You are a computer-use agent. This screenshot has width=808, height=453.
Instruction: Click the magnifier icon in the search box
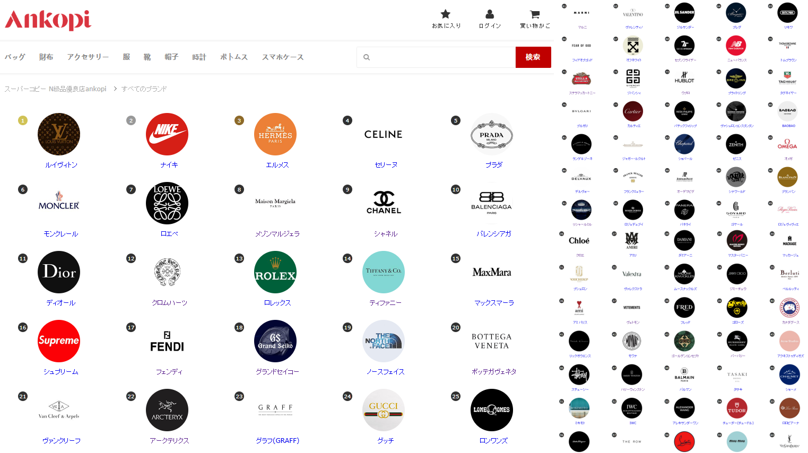click(367, 57)
